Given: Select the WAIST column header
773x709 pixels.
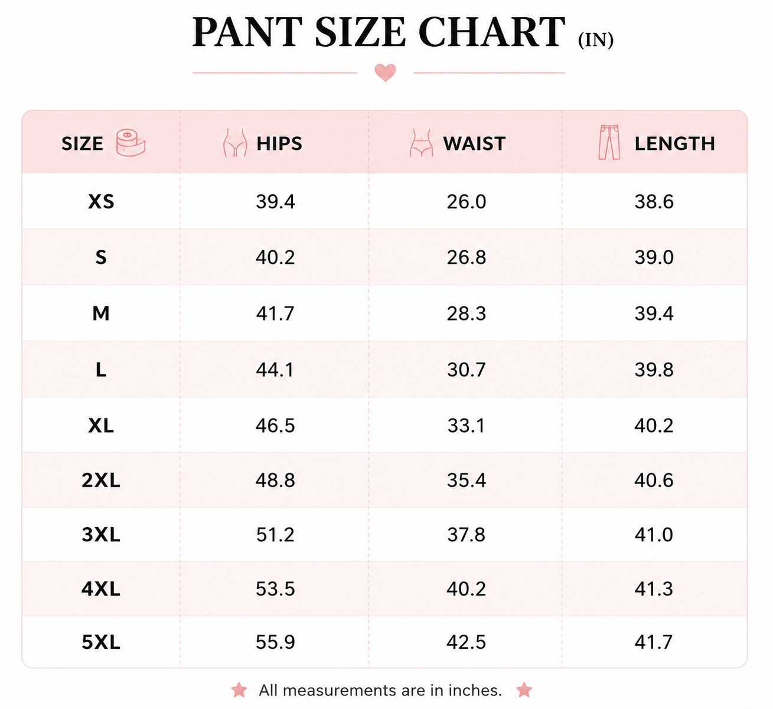Looking at the screenshot, I should (x=474, y=143).
